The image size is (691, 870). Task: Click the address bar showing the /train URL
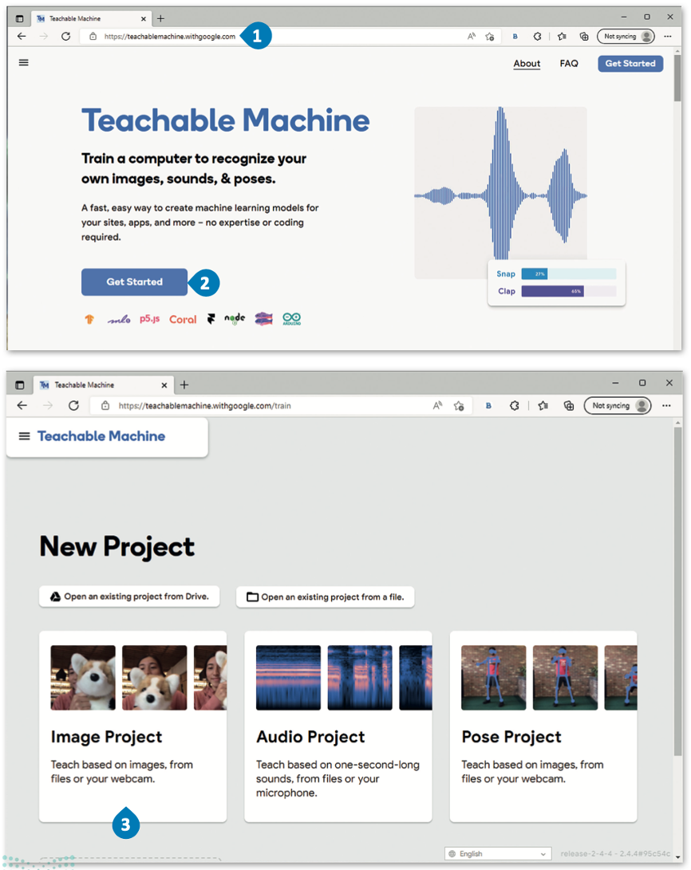[x=280, y=406]
